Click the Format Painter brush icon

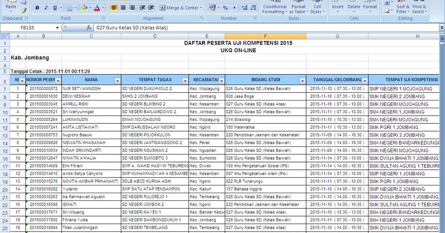click(x=24, y=10)
